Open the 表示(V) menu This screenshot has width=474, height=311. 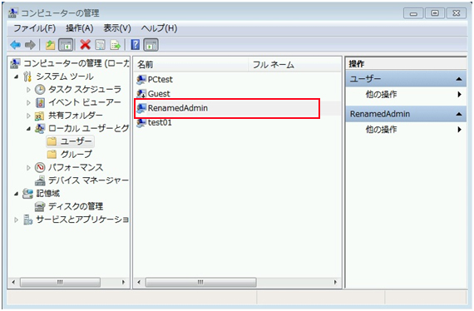click(x=117, y=28)
